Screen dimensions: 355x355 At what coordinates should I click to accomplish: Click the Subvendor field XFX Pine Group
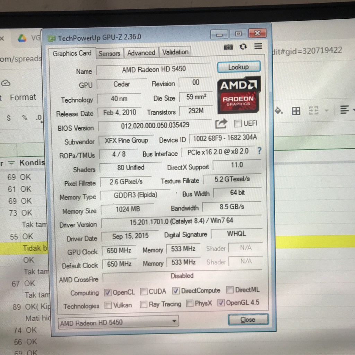[126, 141]
